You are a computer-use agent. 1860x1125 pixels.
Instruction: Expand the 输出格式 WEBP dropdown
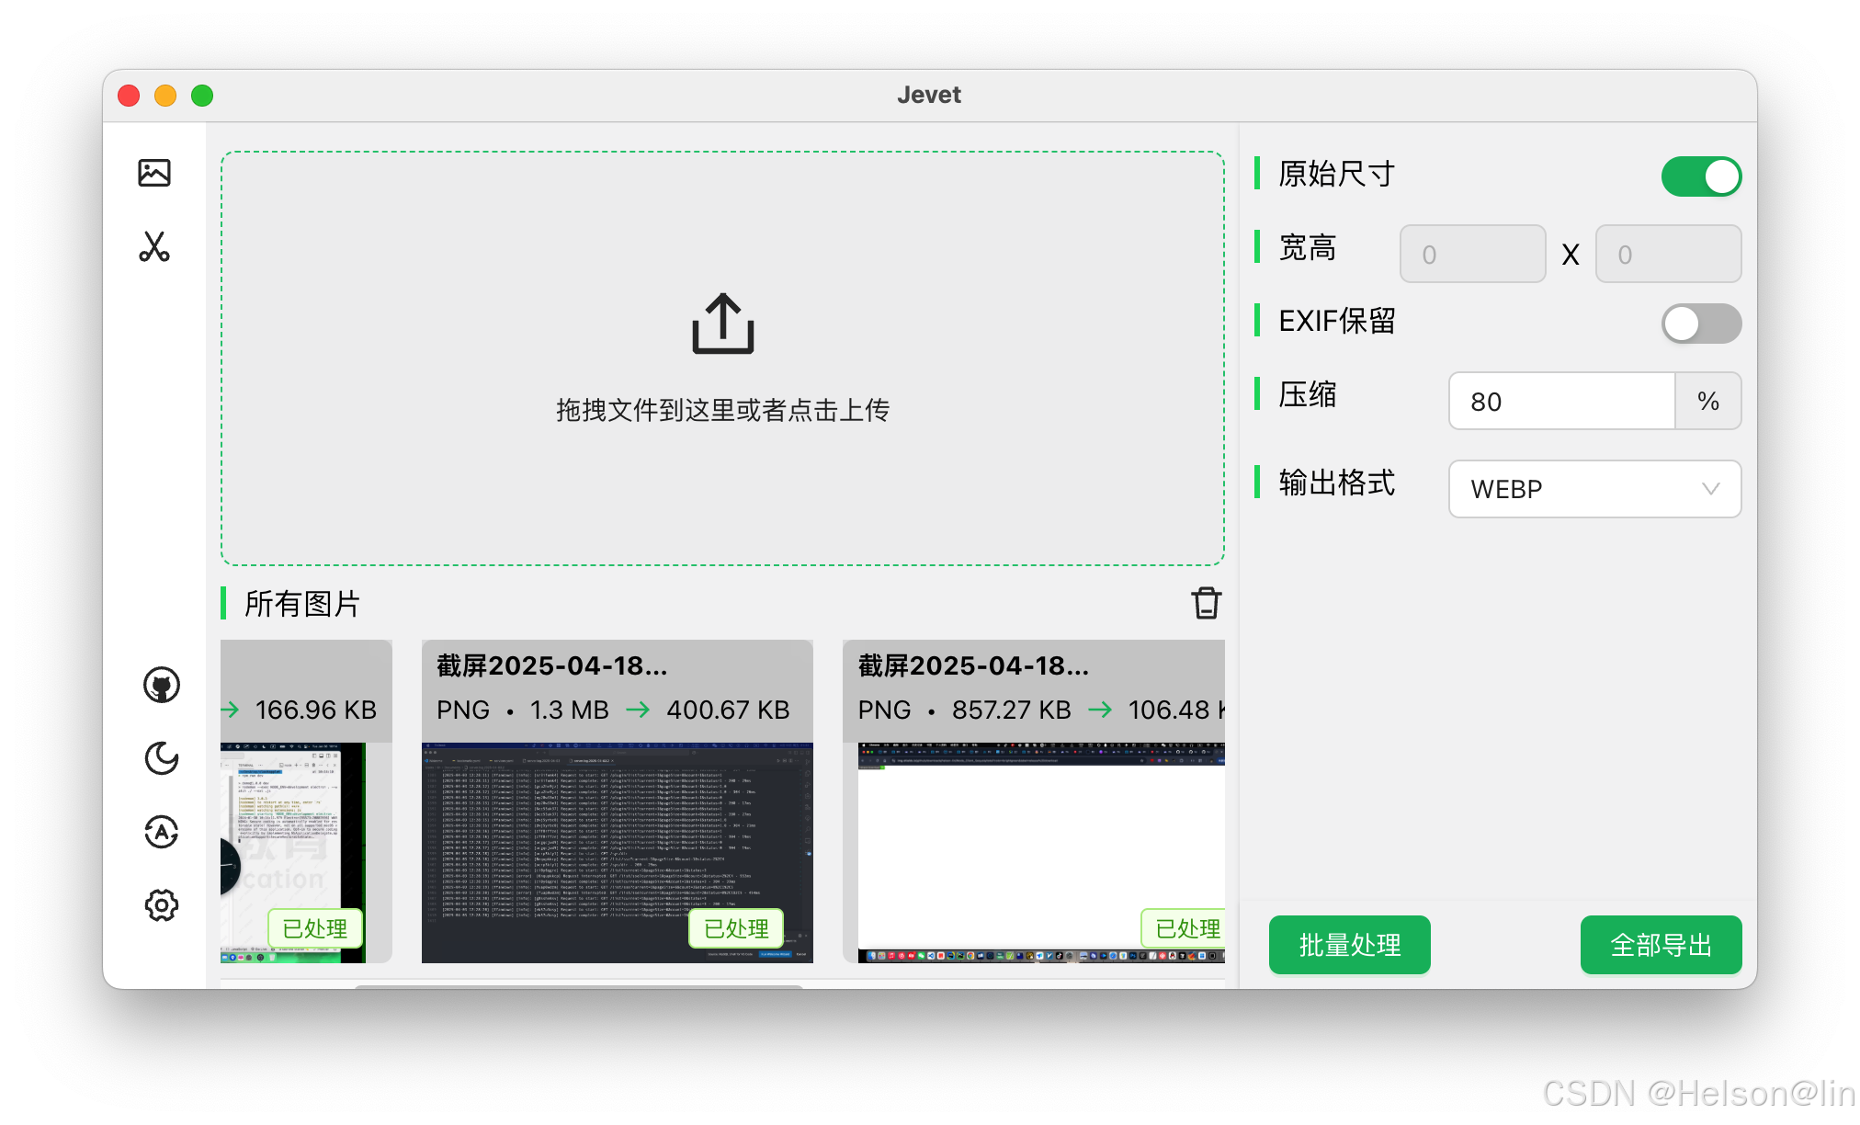point(1593,489)
